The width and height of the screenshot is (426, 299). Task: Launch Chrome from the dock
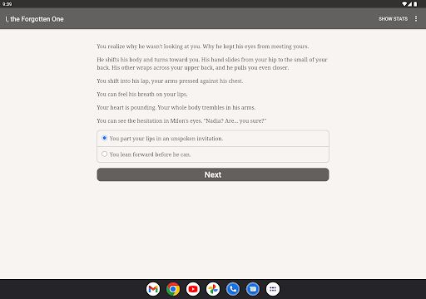pos(173,289)
